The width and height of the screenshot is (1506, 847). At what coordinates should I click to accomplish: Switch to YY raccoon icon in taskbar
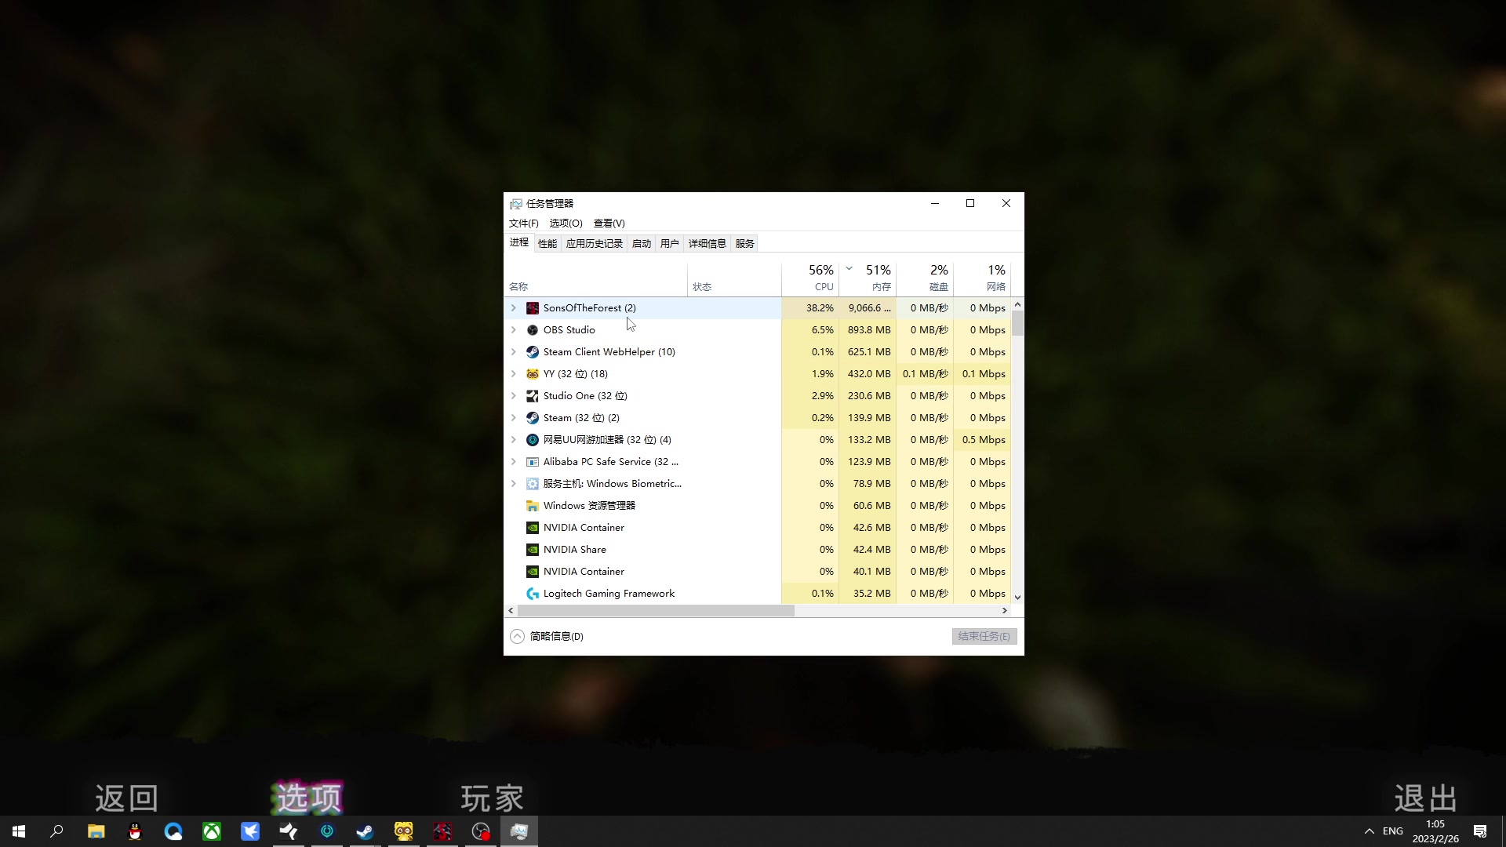404,831
